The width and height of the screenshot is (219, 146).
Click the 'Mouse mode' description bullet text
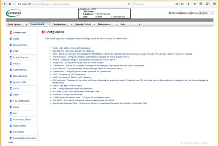pos(78,63)
